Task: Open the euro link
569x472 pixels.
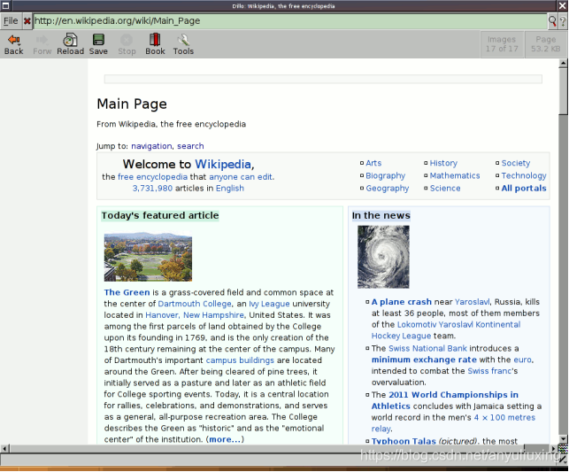Action: coord(523,360)
